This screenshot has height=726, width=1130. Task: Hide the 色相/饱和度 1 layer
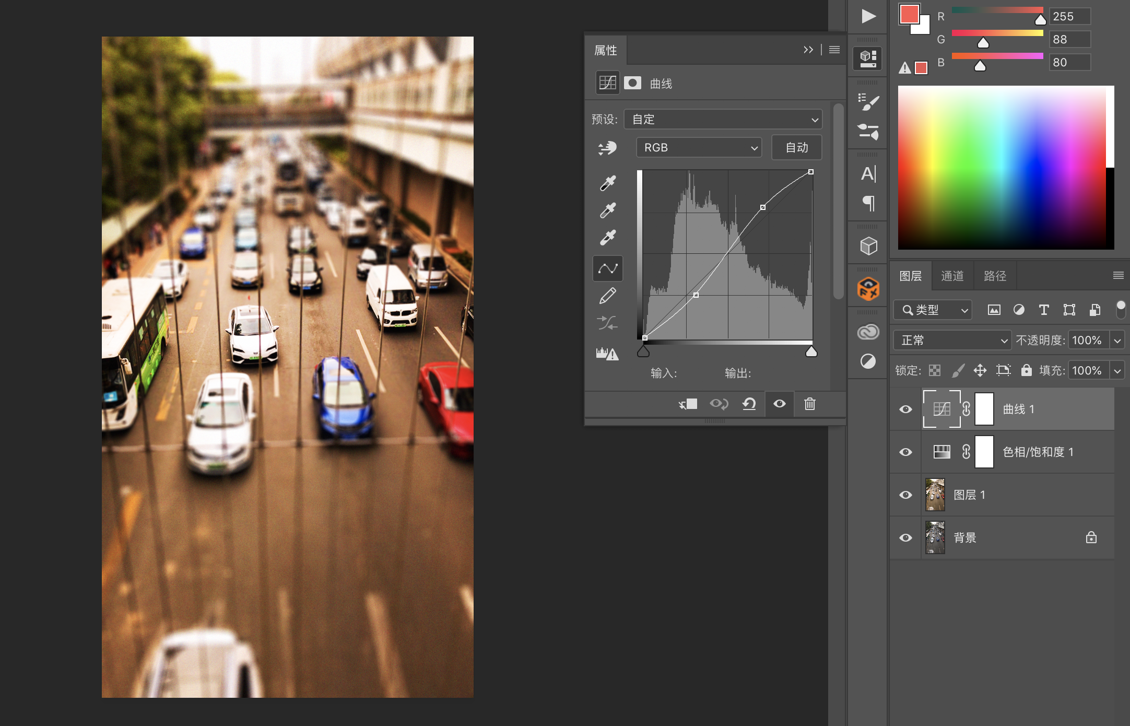click(906, 452)
